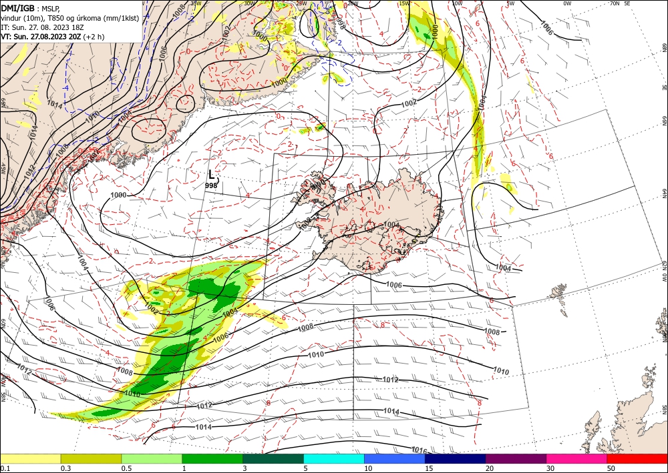Click the "IT: Sun. 27. 08. 2023 18Z" line
The image size is (668, 473).
click(42, 27)
